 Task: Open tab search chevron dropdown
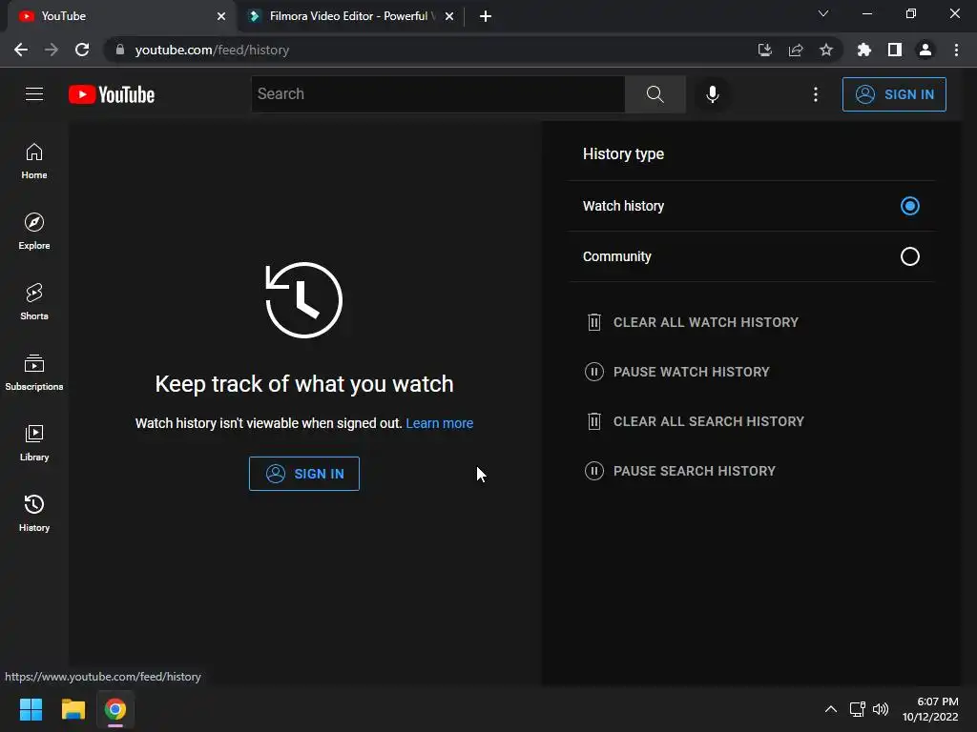[823, 13]
